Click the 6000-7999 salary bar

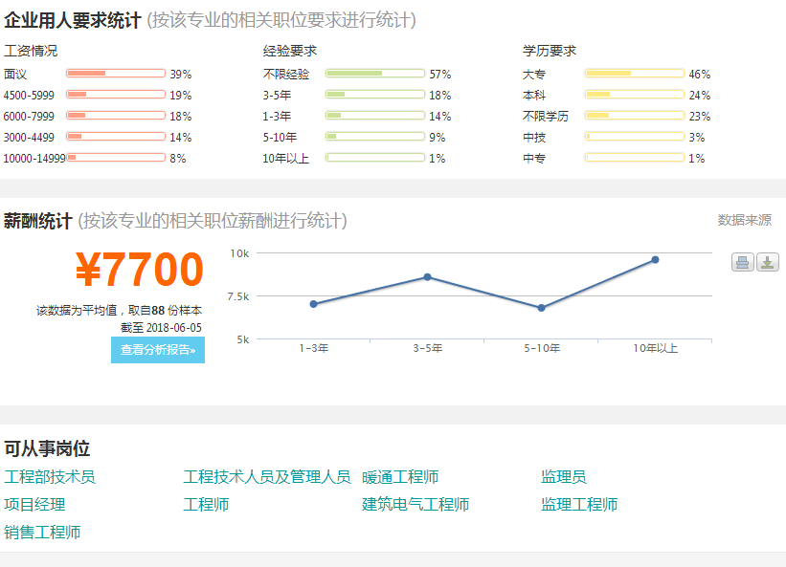coord(116,116)
